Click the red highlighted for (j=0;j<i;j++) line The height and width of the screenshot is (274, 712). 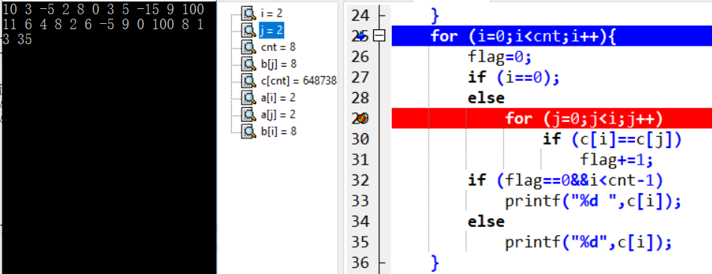coord(552,118)
